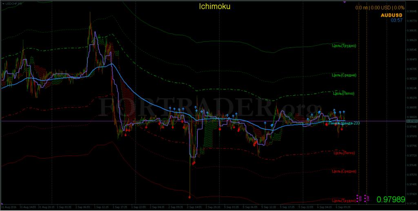Click the blue 03:57 candle timer

pyautogui.click(x=396, y=20)
